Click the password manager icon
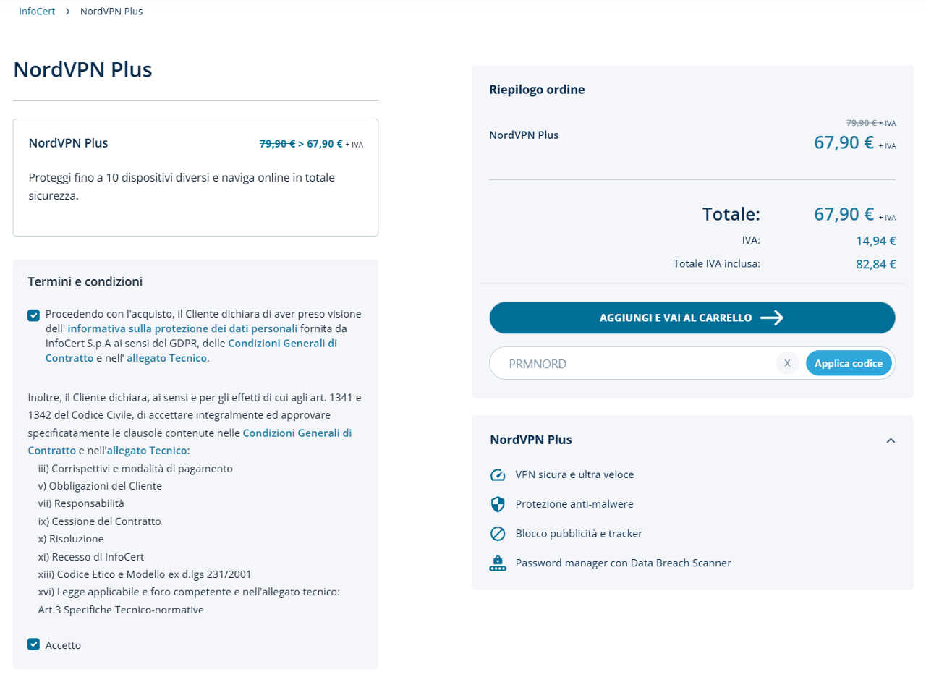The image size is (926, 677). [497, 563]
